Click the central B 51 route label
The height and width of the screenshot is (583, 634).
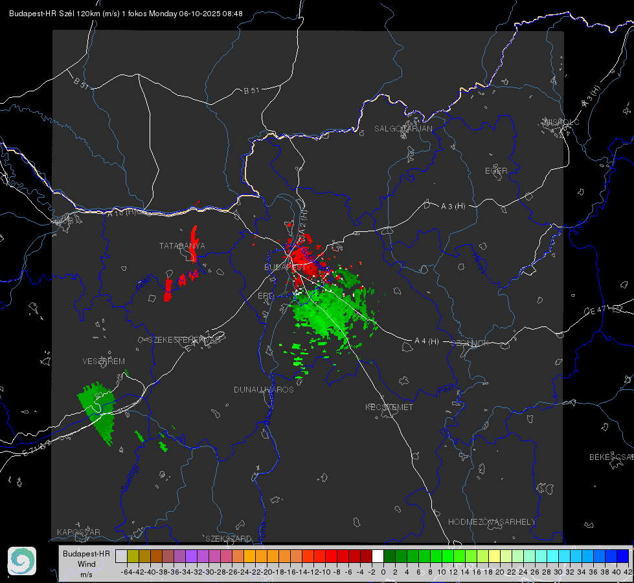coord(251,91)
